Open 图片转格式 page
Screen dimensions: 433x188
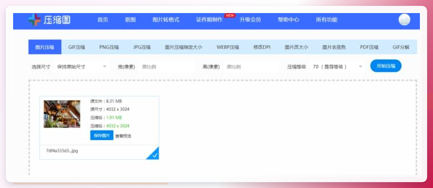[x=166, y=20]
